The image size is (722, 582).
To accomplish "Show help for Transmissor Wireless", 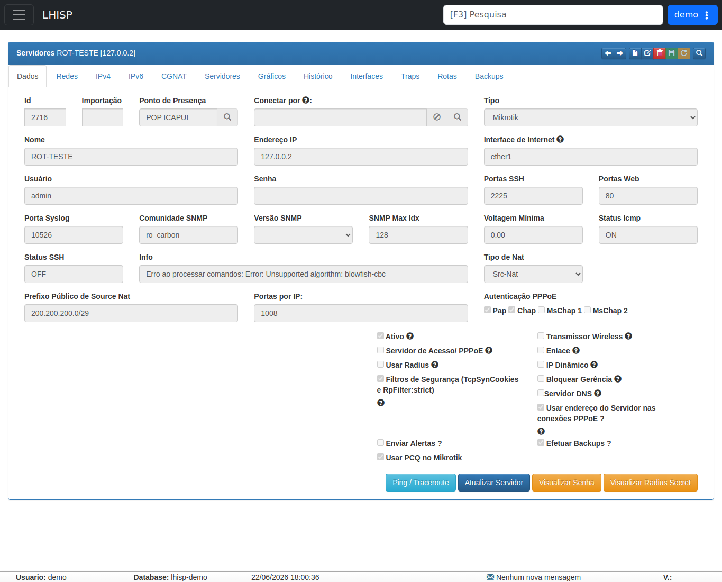I will (x=628, y=336).
